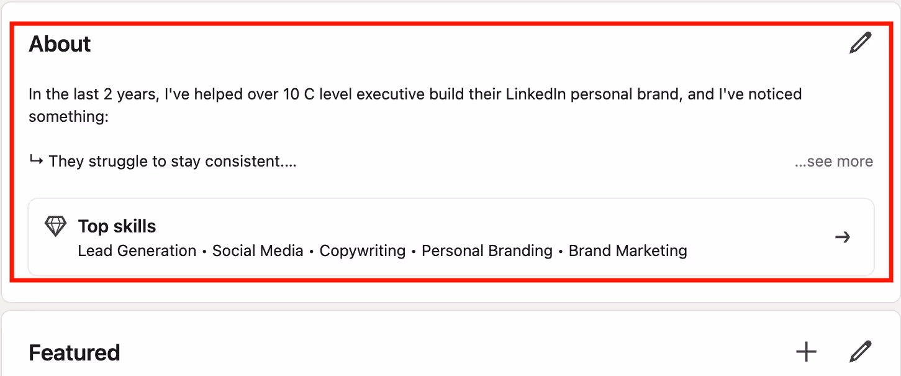
Task: Edit the About section using the pencil icon
Action: 860,43
